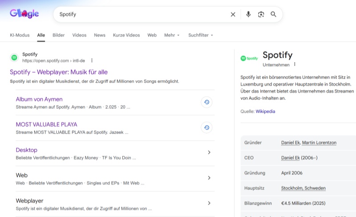Switch to the Bilder tab
356x217 pixels.
tap(59, 35)
